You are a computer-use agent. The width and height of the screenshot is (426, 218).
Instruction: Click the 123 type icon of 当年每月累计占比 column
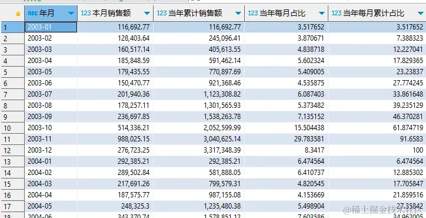point(337,13)
